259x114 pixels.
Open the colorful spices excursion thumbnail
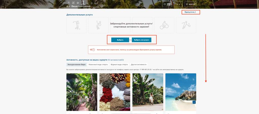tap(115, 92)
